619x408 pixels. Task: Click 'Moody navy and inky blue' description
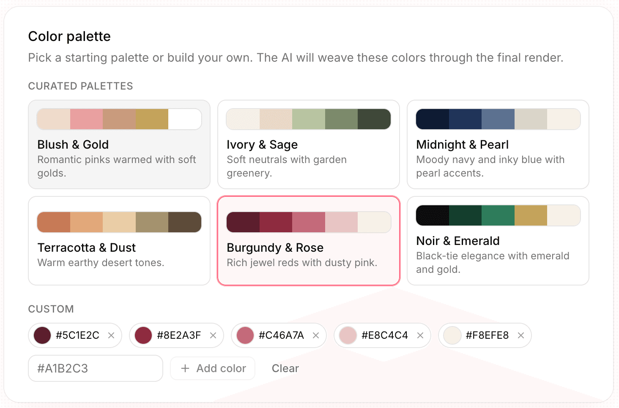point(490,166)
